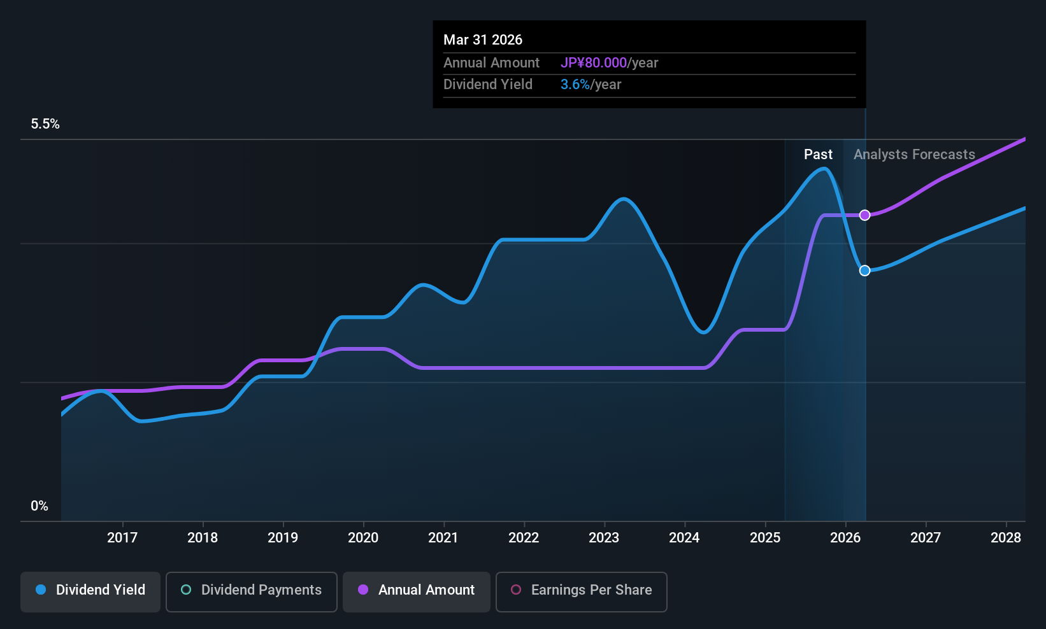
Task: Click the 2023 year axis label
Action: point(604,538)
